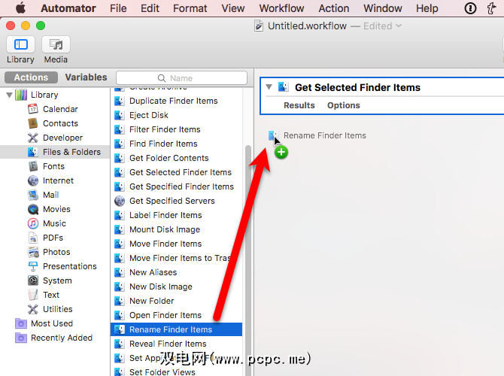Select the Mail category icon

click(x=33, y=195)
